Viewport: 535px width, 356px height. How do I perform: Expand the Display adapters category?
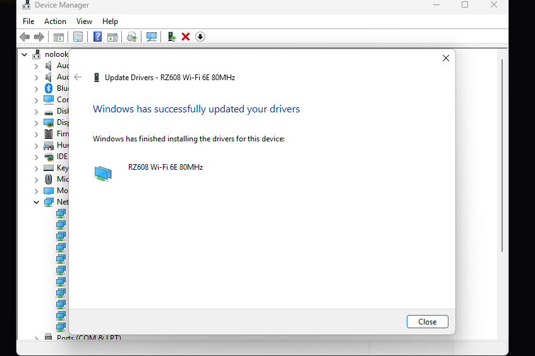coord(36,123)
